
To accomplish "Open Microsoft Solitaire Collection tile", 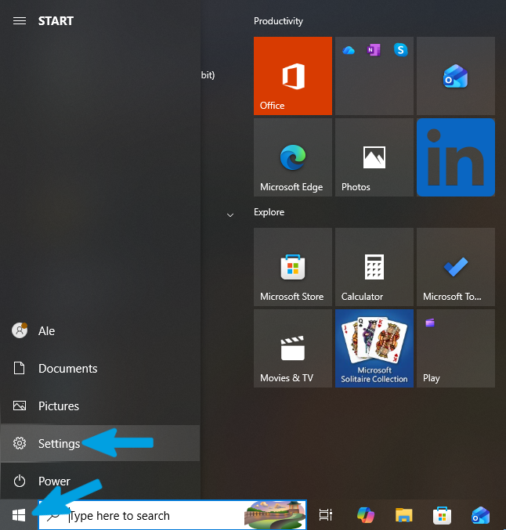I will 374,348.
